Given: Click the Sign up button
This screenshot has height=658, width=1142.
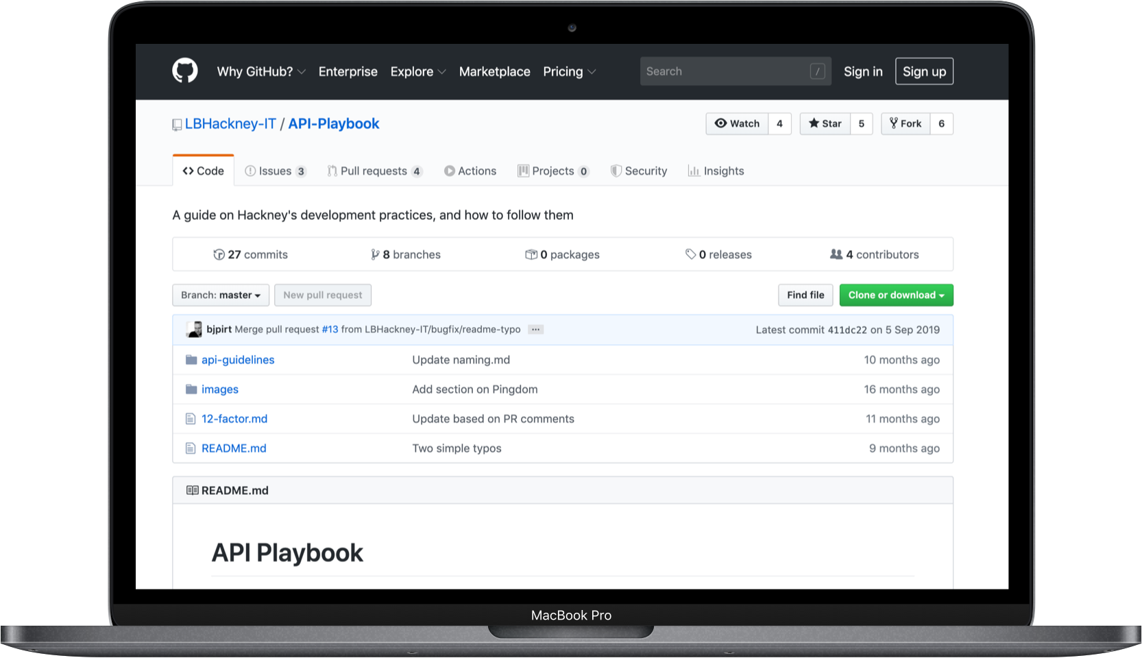Looking at the screenshot, I should 924,71.
